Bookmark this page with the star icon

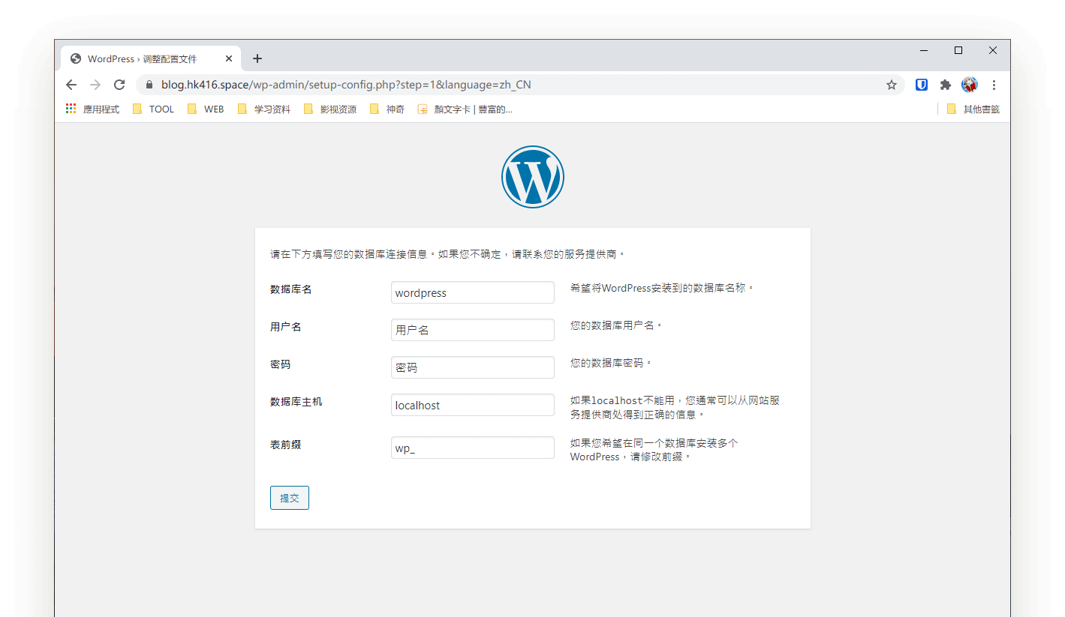[x=892, y=85]
